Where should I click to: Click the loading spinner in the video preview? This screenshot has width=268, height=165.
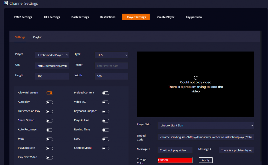coord(195,77)
